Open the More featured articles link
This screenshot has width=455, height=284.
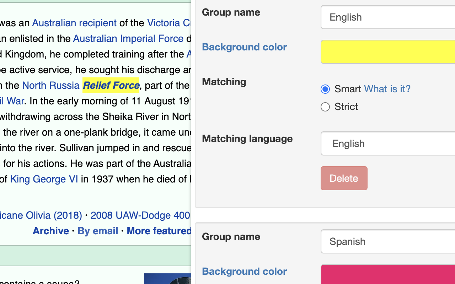159,231
